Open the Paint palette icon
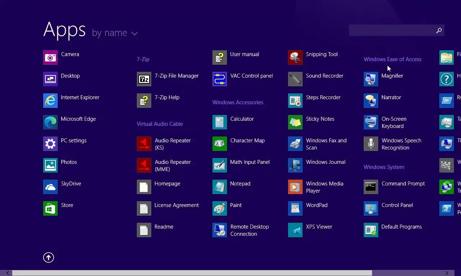The image size is (461, 276). [x=220, y=208]
